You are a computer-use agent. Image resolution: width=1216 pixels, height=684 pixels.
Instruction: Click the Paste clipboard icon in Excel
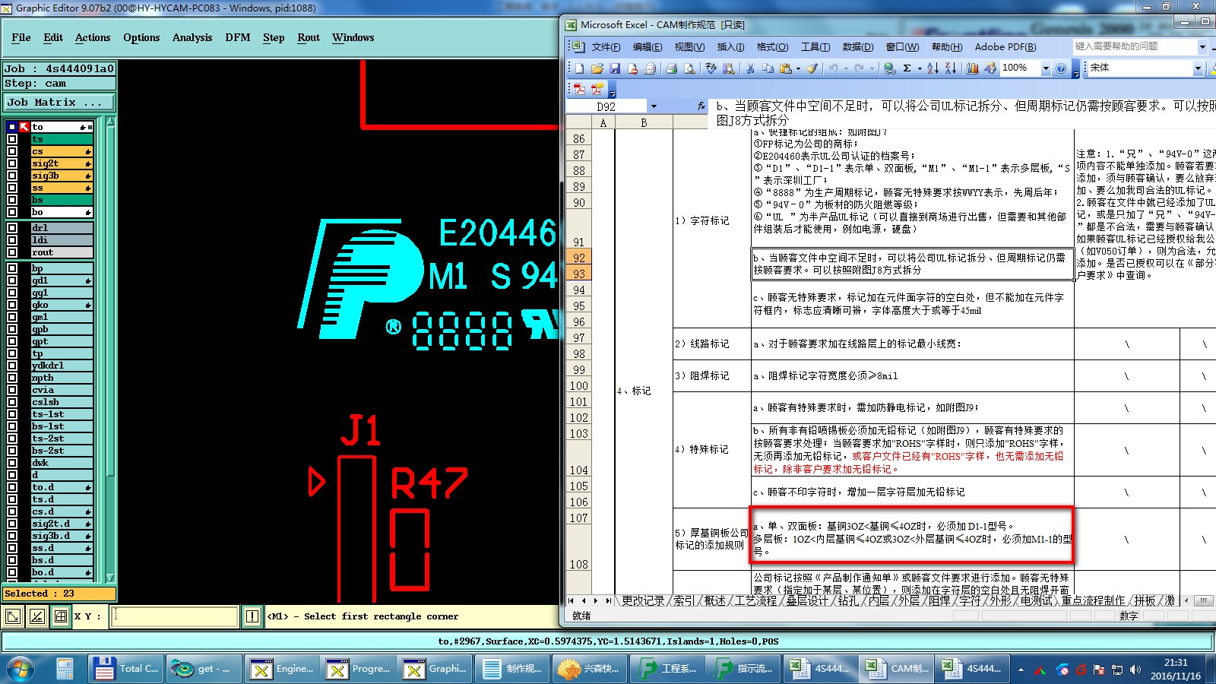[786, 68]
